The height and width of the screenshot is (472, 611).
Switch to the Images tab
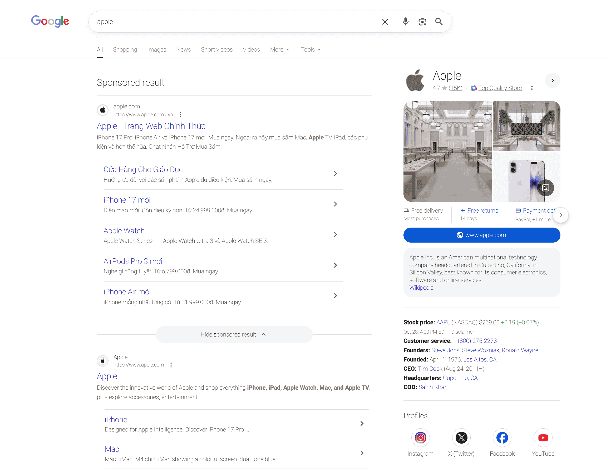pyautogui.click(x=156, y=49)
